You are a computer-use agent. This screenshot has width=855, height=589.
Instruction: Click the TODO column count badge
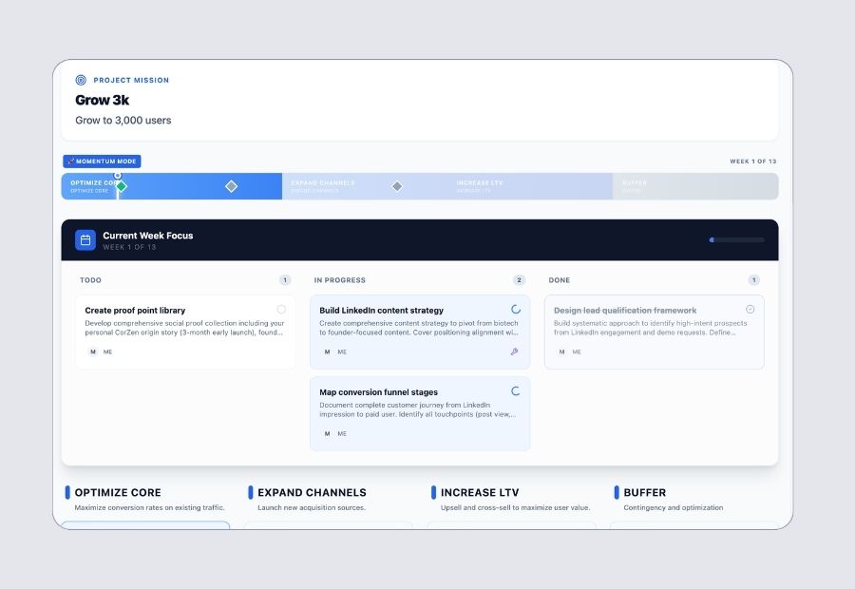click(x=285, y=279)
